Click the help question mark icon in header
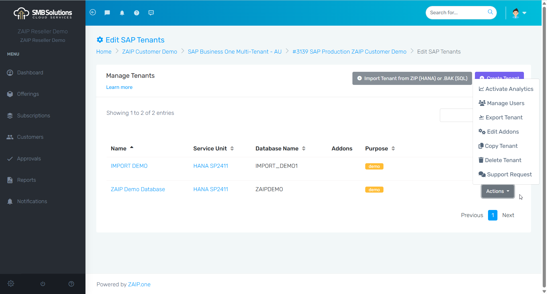The image size is (547, 294). click(x=136, y=13)
